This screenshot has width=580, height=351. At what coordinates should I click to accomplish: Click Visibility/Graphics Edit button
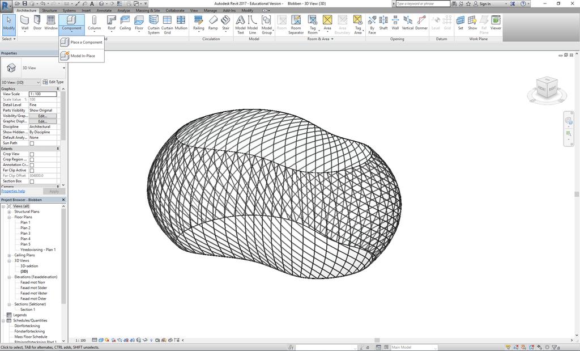42,116
